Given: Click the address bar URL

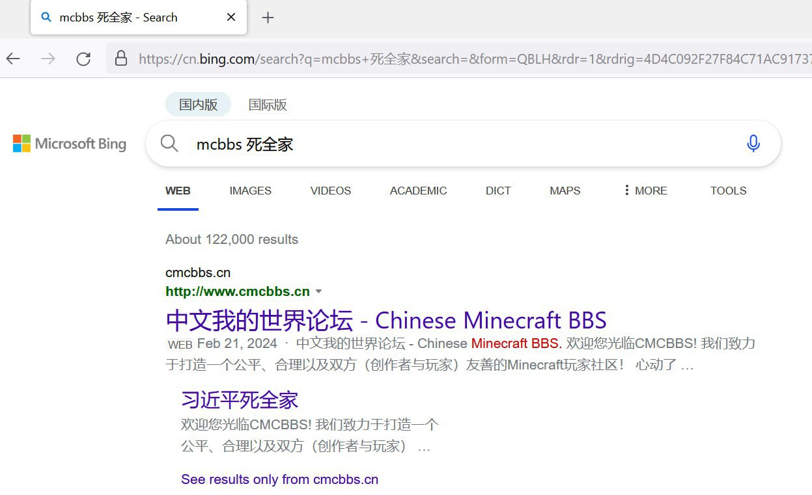Looking at the screenshot, I should click(474, 59).
